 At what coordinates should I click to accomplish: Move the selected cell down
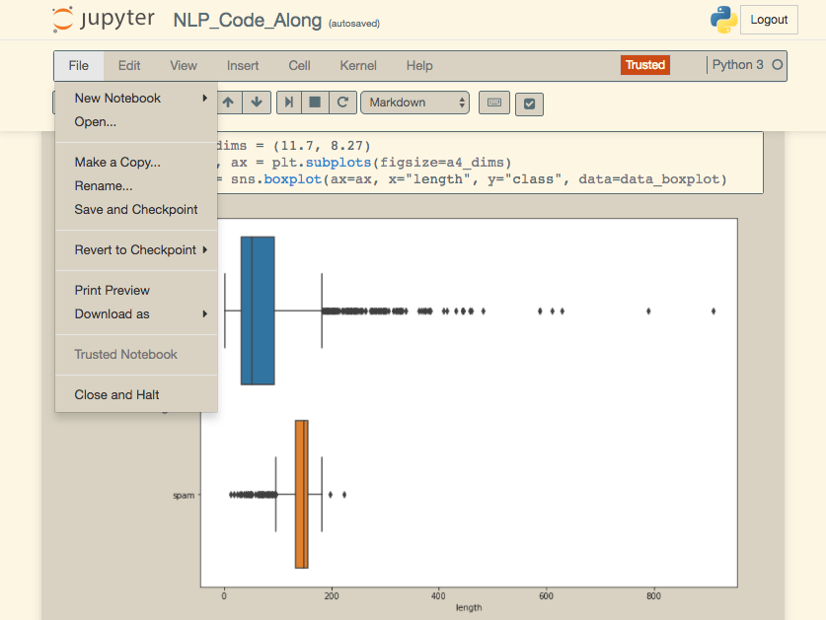click(x=257, y=103)
